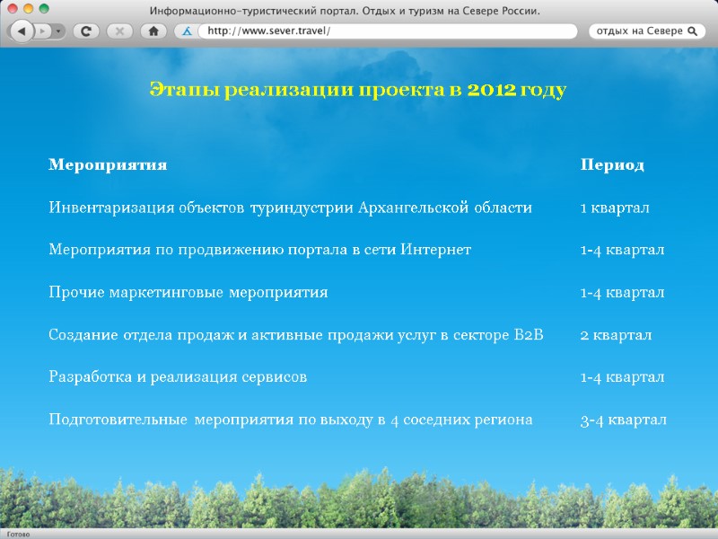Reload the page with the refresh icon
This screenshot has width=718, height=539.
coord(86,31)
